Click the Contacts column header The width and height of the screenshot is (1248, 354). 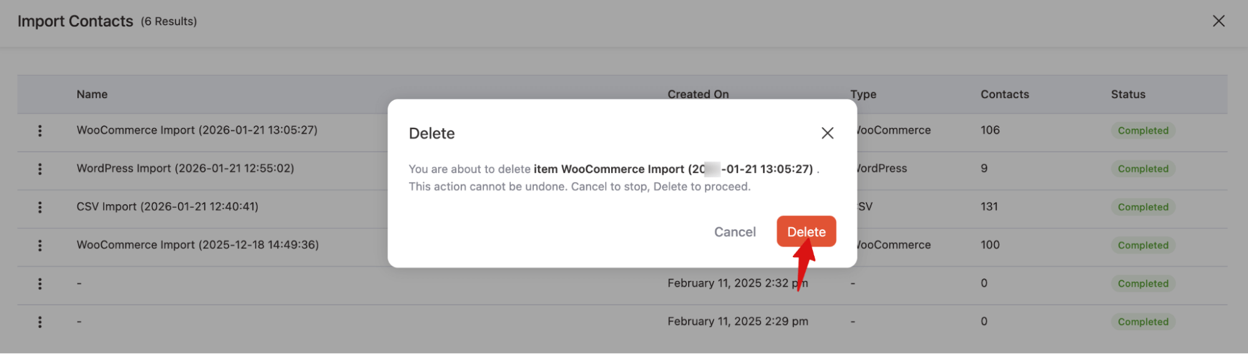point(1004,94)
